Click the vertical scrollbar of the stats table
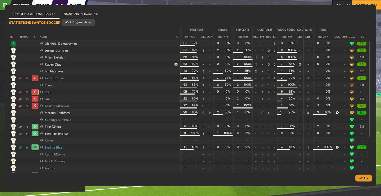The height and width of the screenshot is (196, 381). [x=370, y=89]
